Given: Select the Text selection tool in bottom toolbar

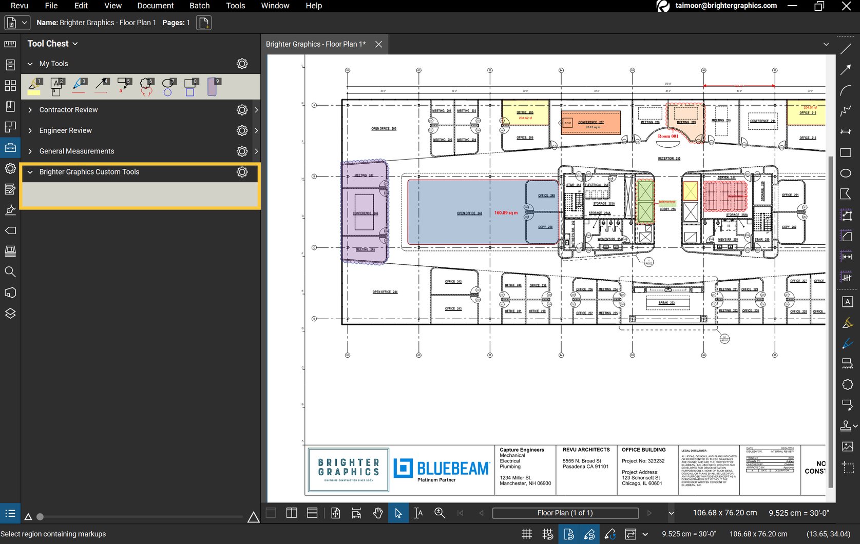Looking at the screenshot, I should pos(418,513).
